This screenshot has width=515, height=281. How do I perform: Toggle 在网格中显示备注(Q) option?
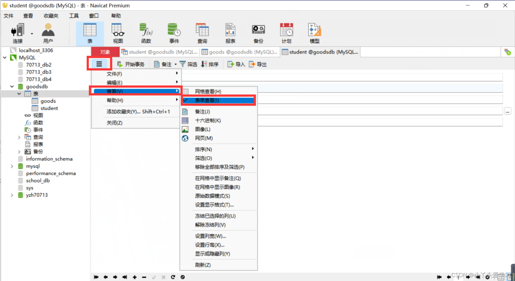[218, 178]
